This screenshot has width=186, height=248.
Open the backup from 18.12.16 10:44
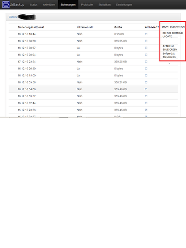coord(27,34)
